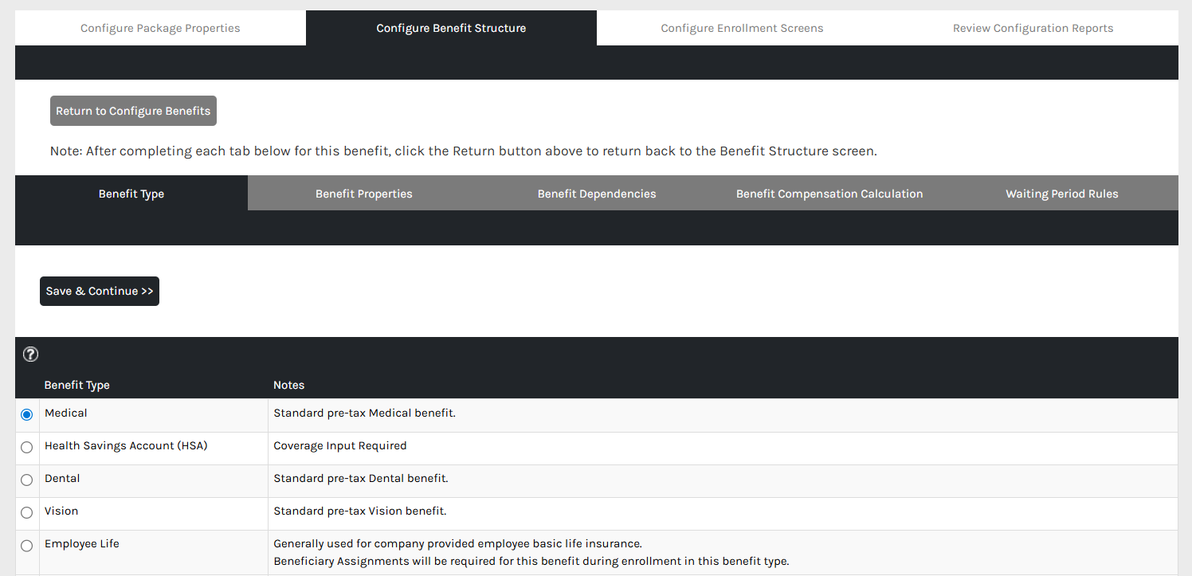Open the Configure Benefit Structure tab

click(451, 28)
